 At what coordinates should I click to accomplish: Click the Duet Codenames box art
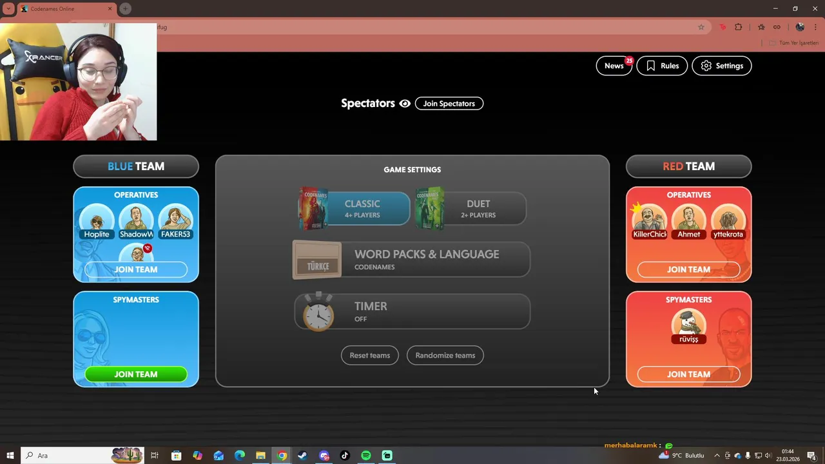tap(430, 209)
